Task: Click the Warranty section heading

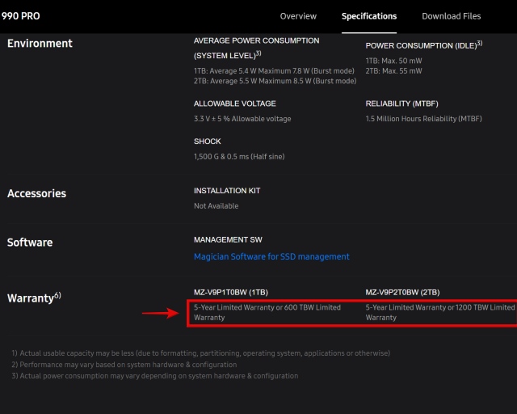Action: point(34,298)
